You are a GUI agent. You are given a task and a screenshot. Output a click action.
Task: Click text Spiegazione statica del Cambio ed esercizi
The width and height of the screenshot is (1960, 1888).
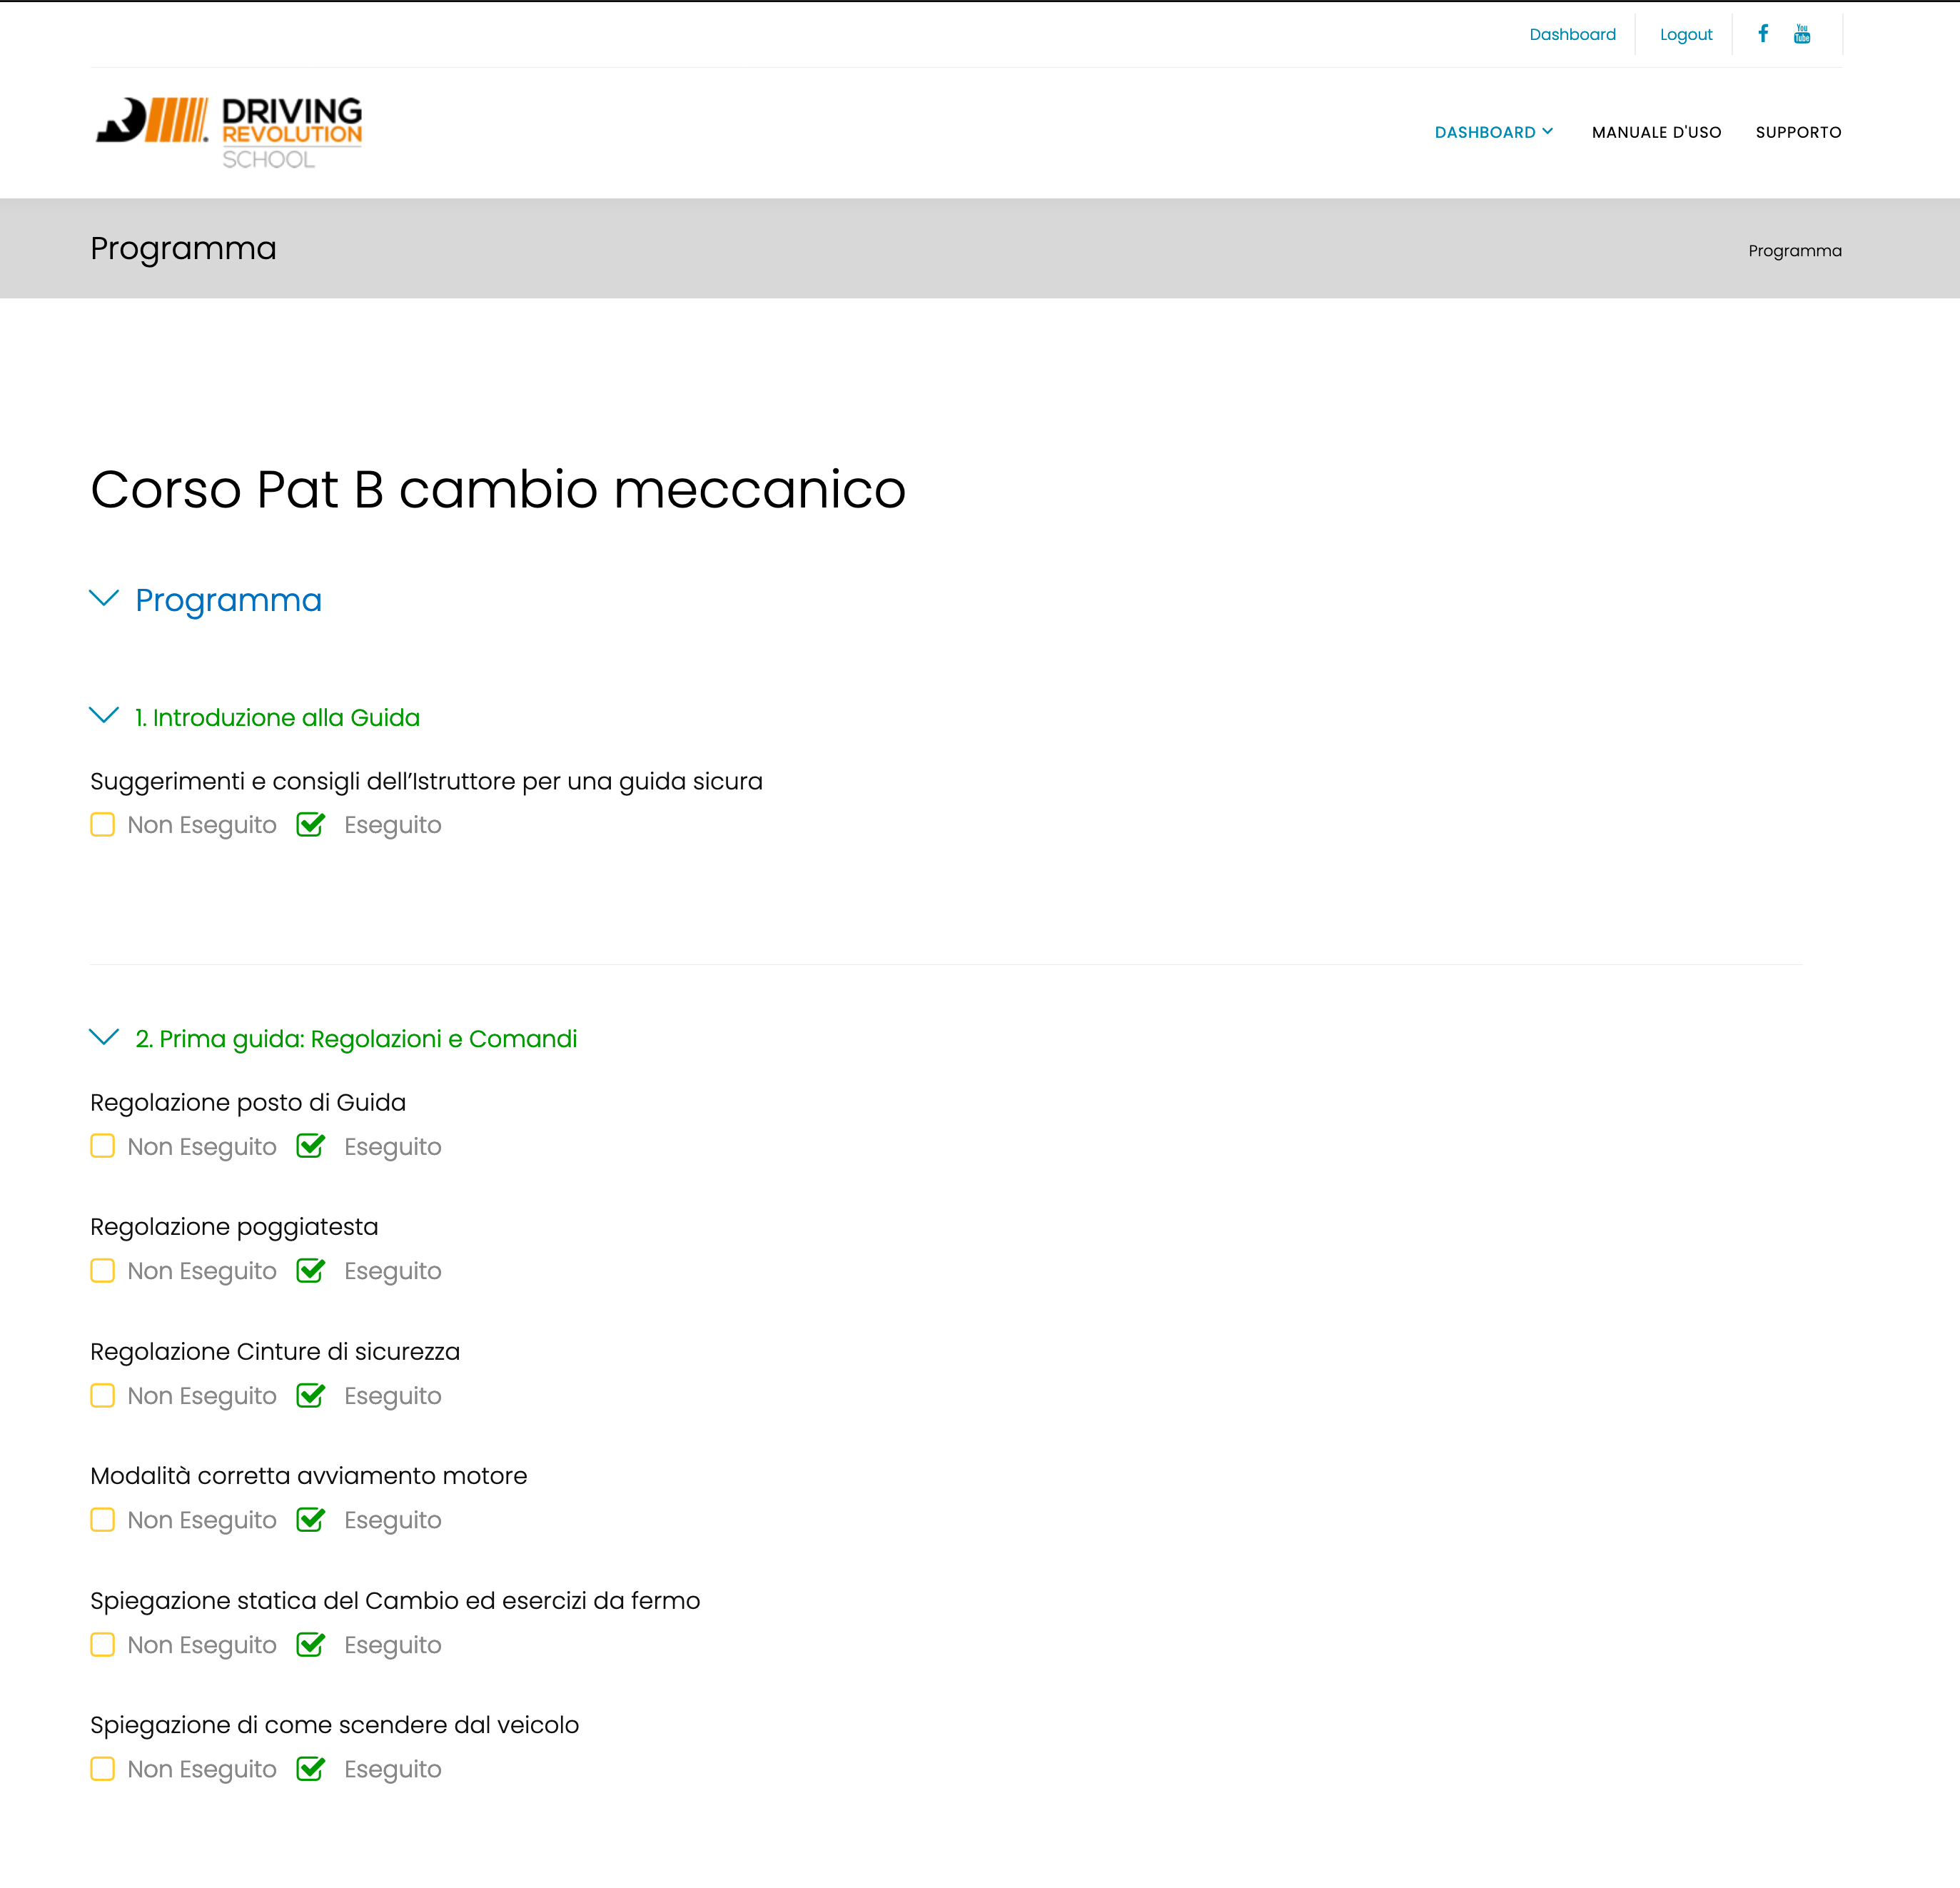[x=395, y=1601]
